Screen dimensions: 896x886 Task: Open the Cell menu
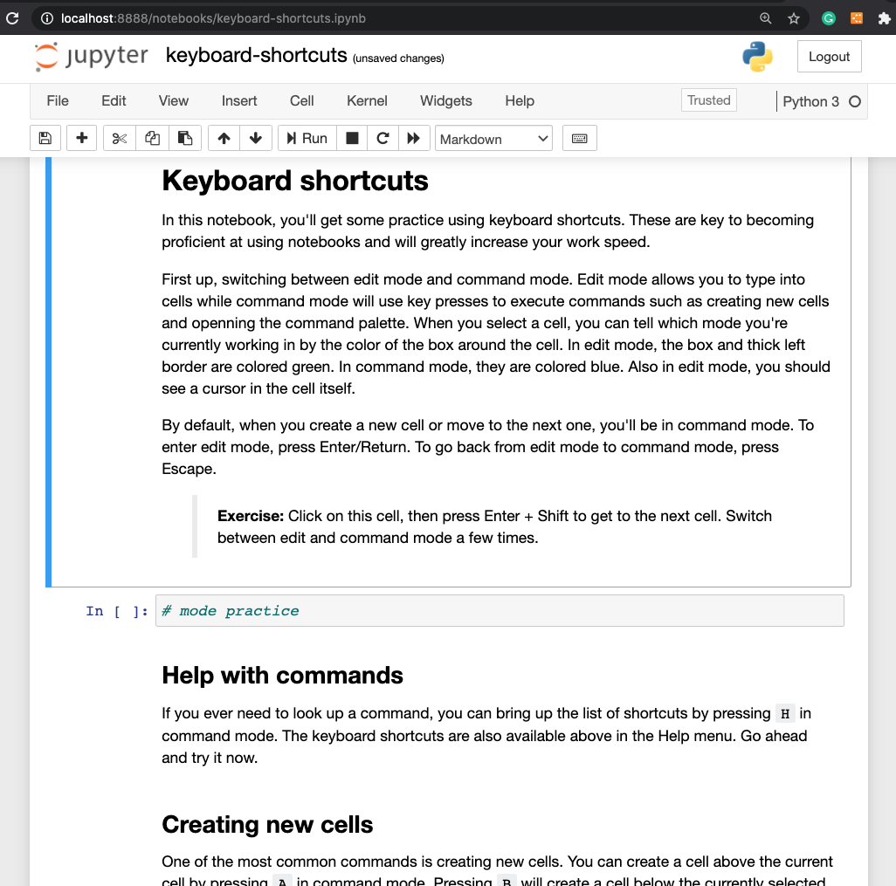(301, 101)
